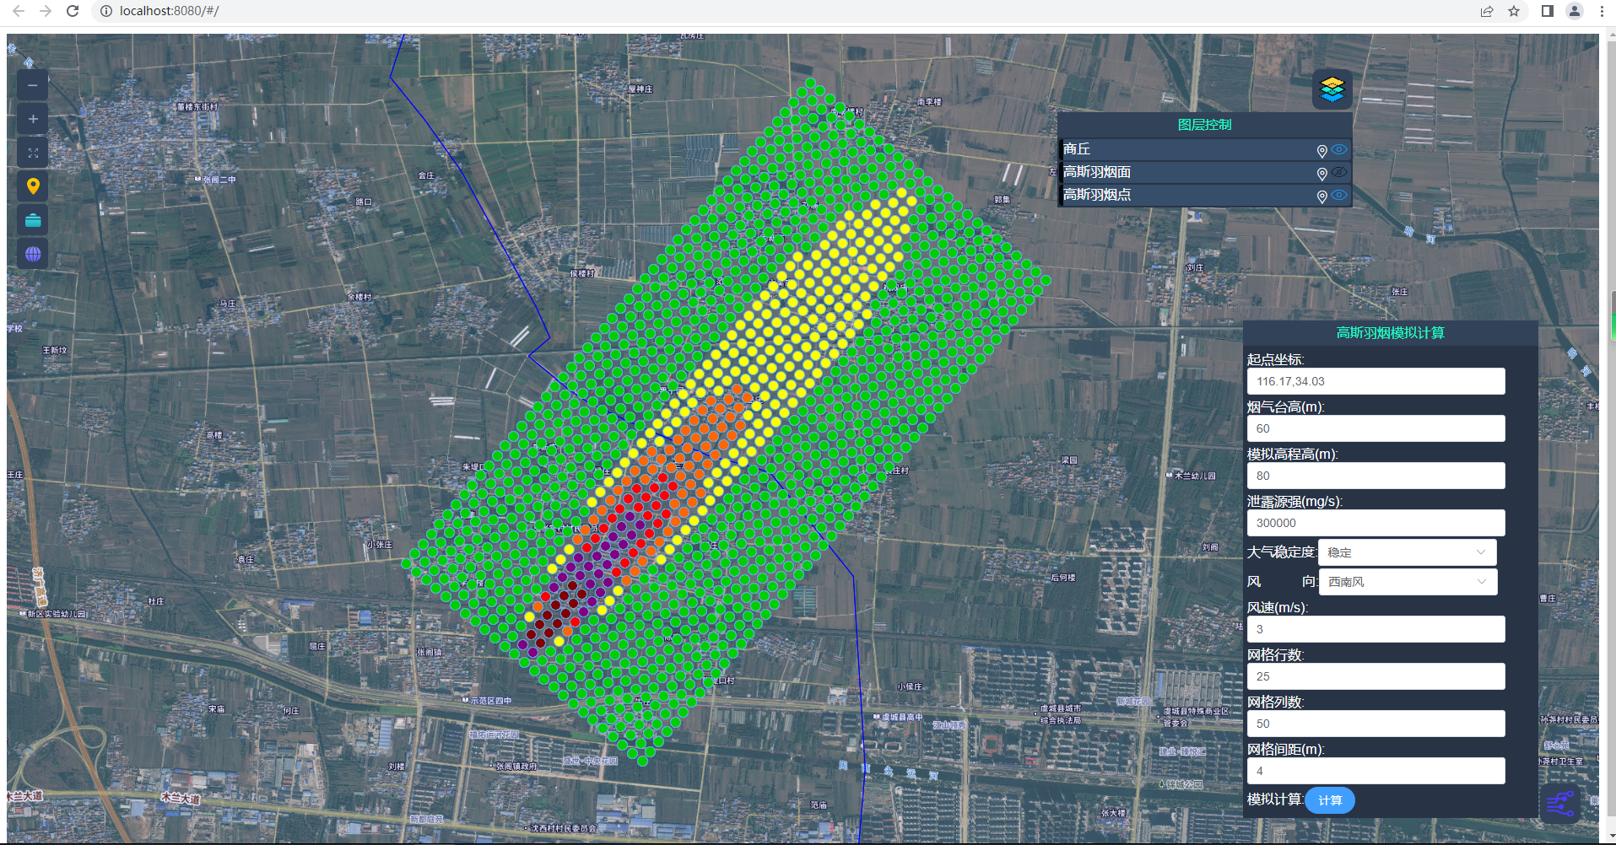Image resolution: width=1616 pixels, height=845 pixels.
Task: Open the 风向 dropdown showing 西南风
Action: pos(1407,582)
